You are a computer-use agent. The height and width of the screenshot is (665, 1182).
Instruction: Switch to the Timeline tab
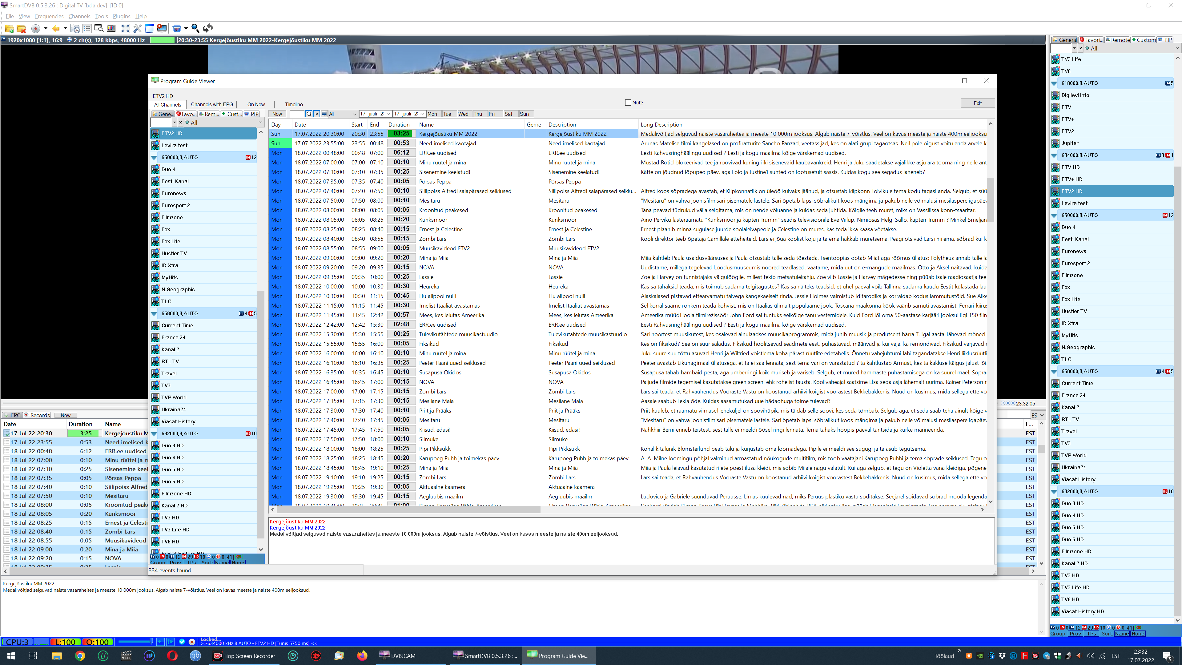pyautogui.click(x=294, y=104)
